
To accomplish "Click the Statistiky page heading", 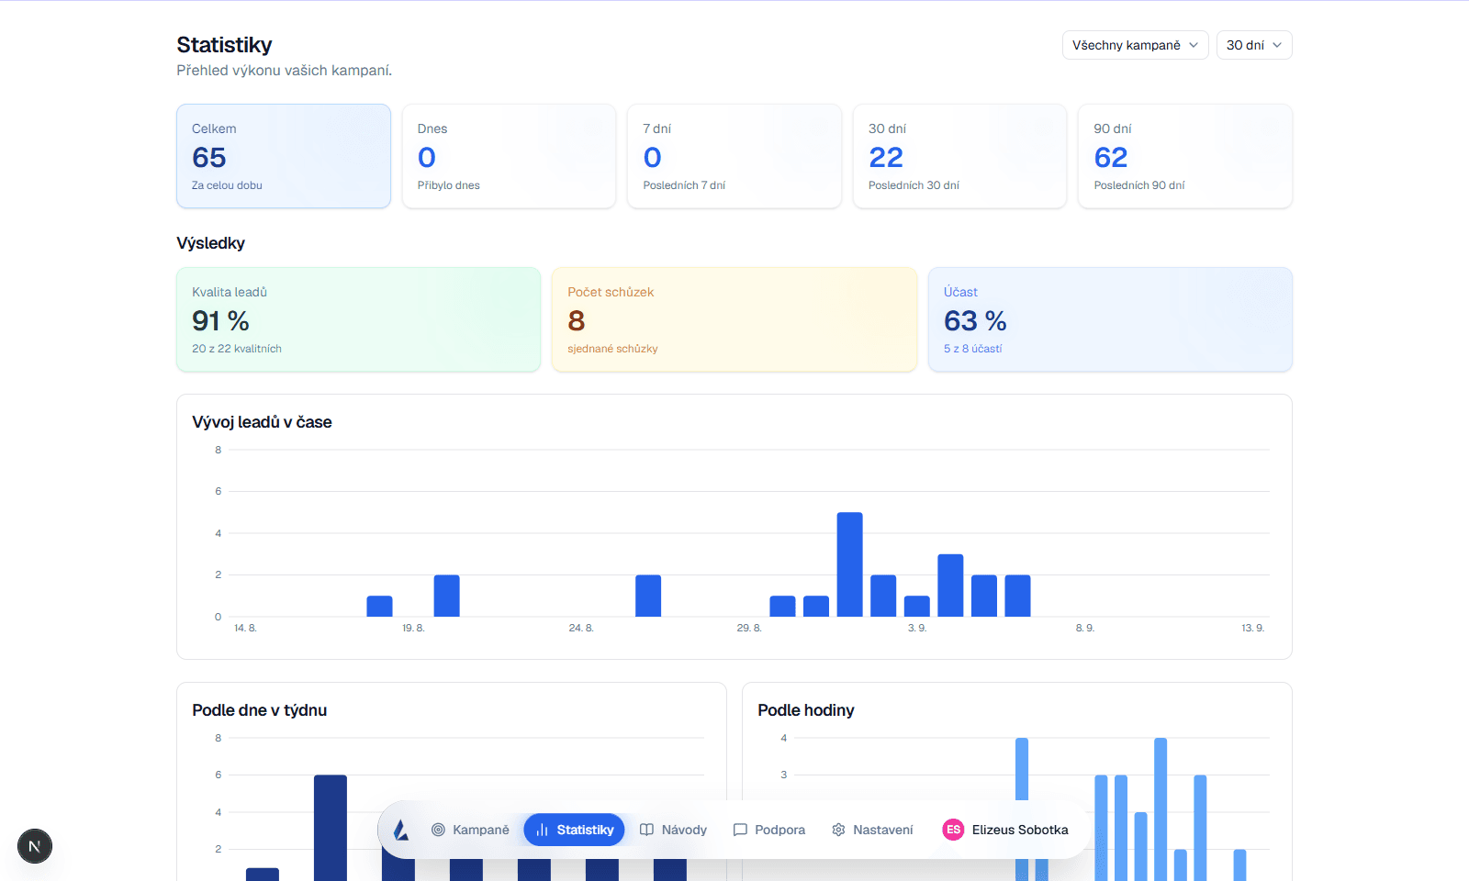I will click(224, 45).
